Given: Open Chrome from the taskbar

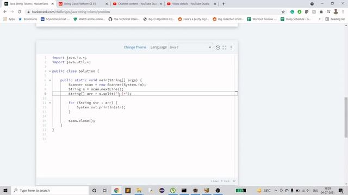Looking at the screenshot, I should (116, 190).
